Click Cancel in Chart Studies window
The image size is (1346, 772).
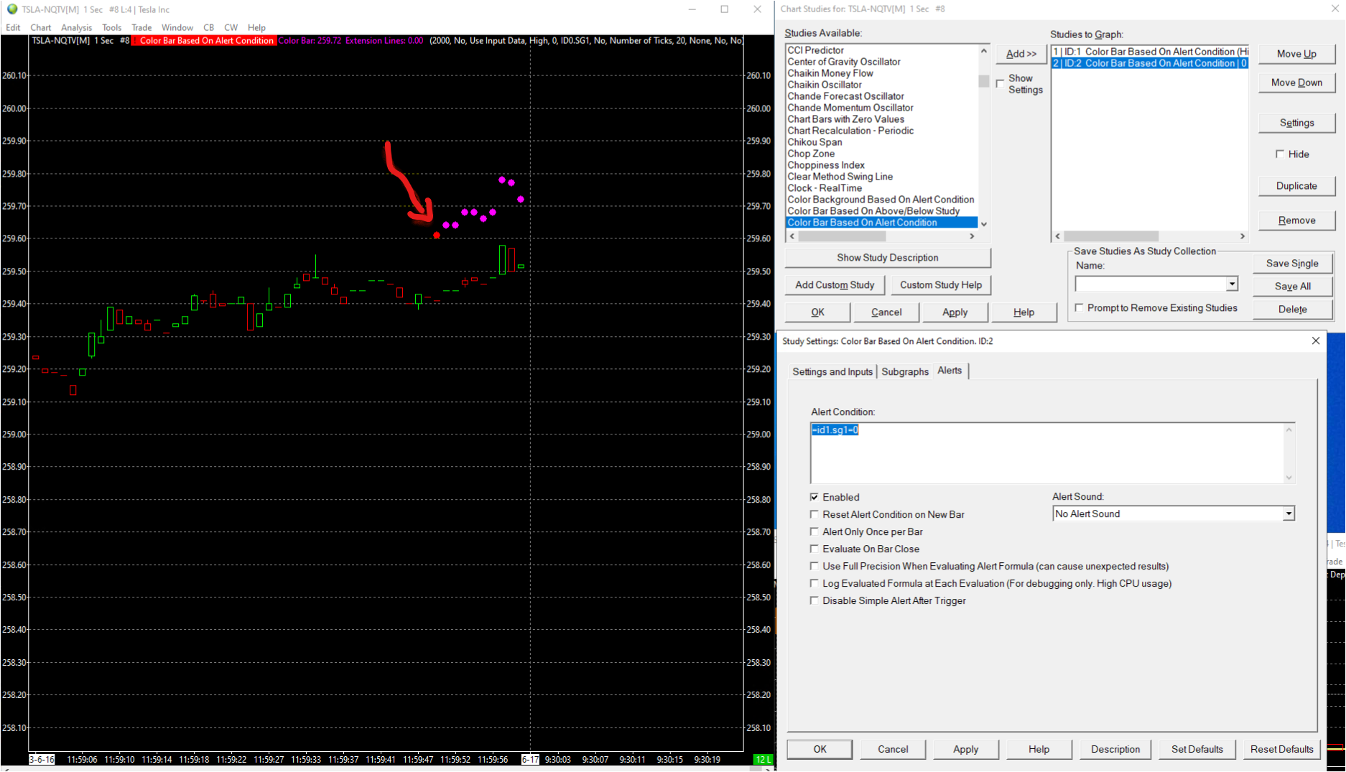886,312
